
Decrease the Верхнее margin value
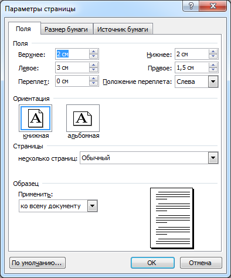pyautogui.click(x=93, y=56)
